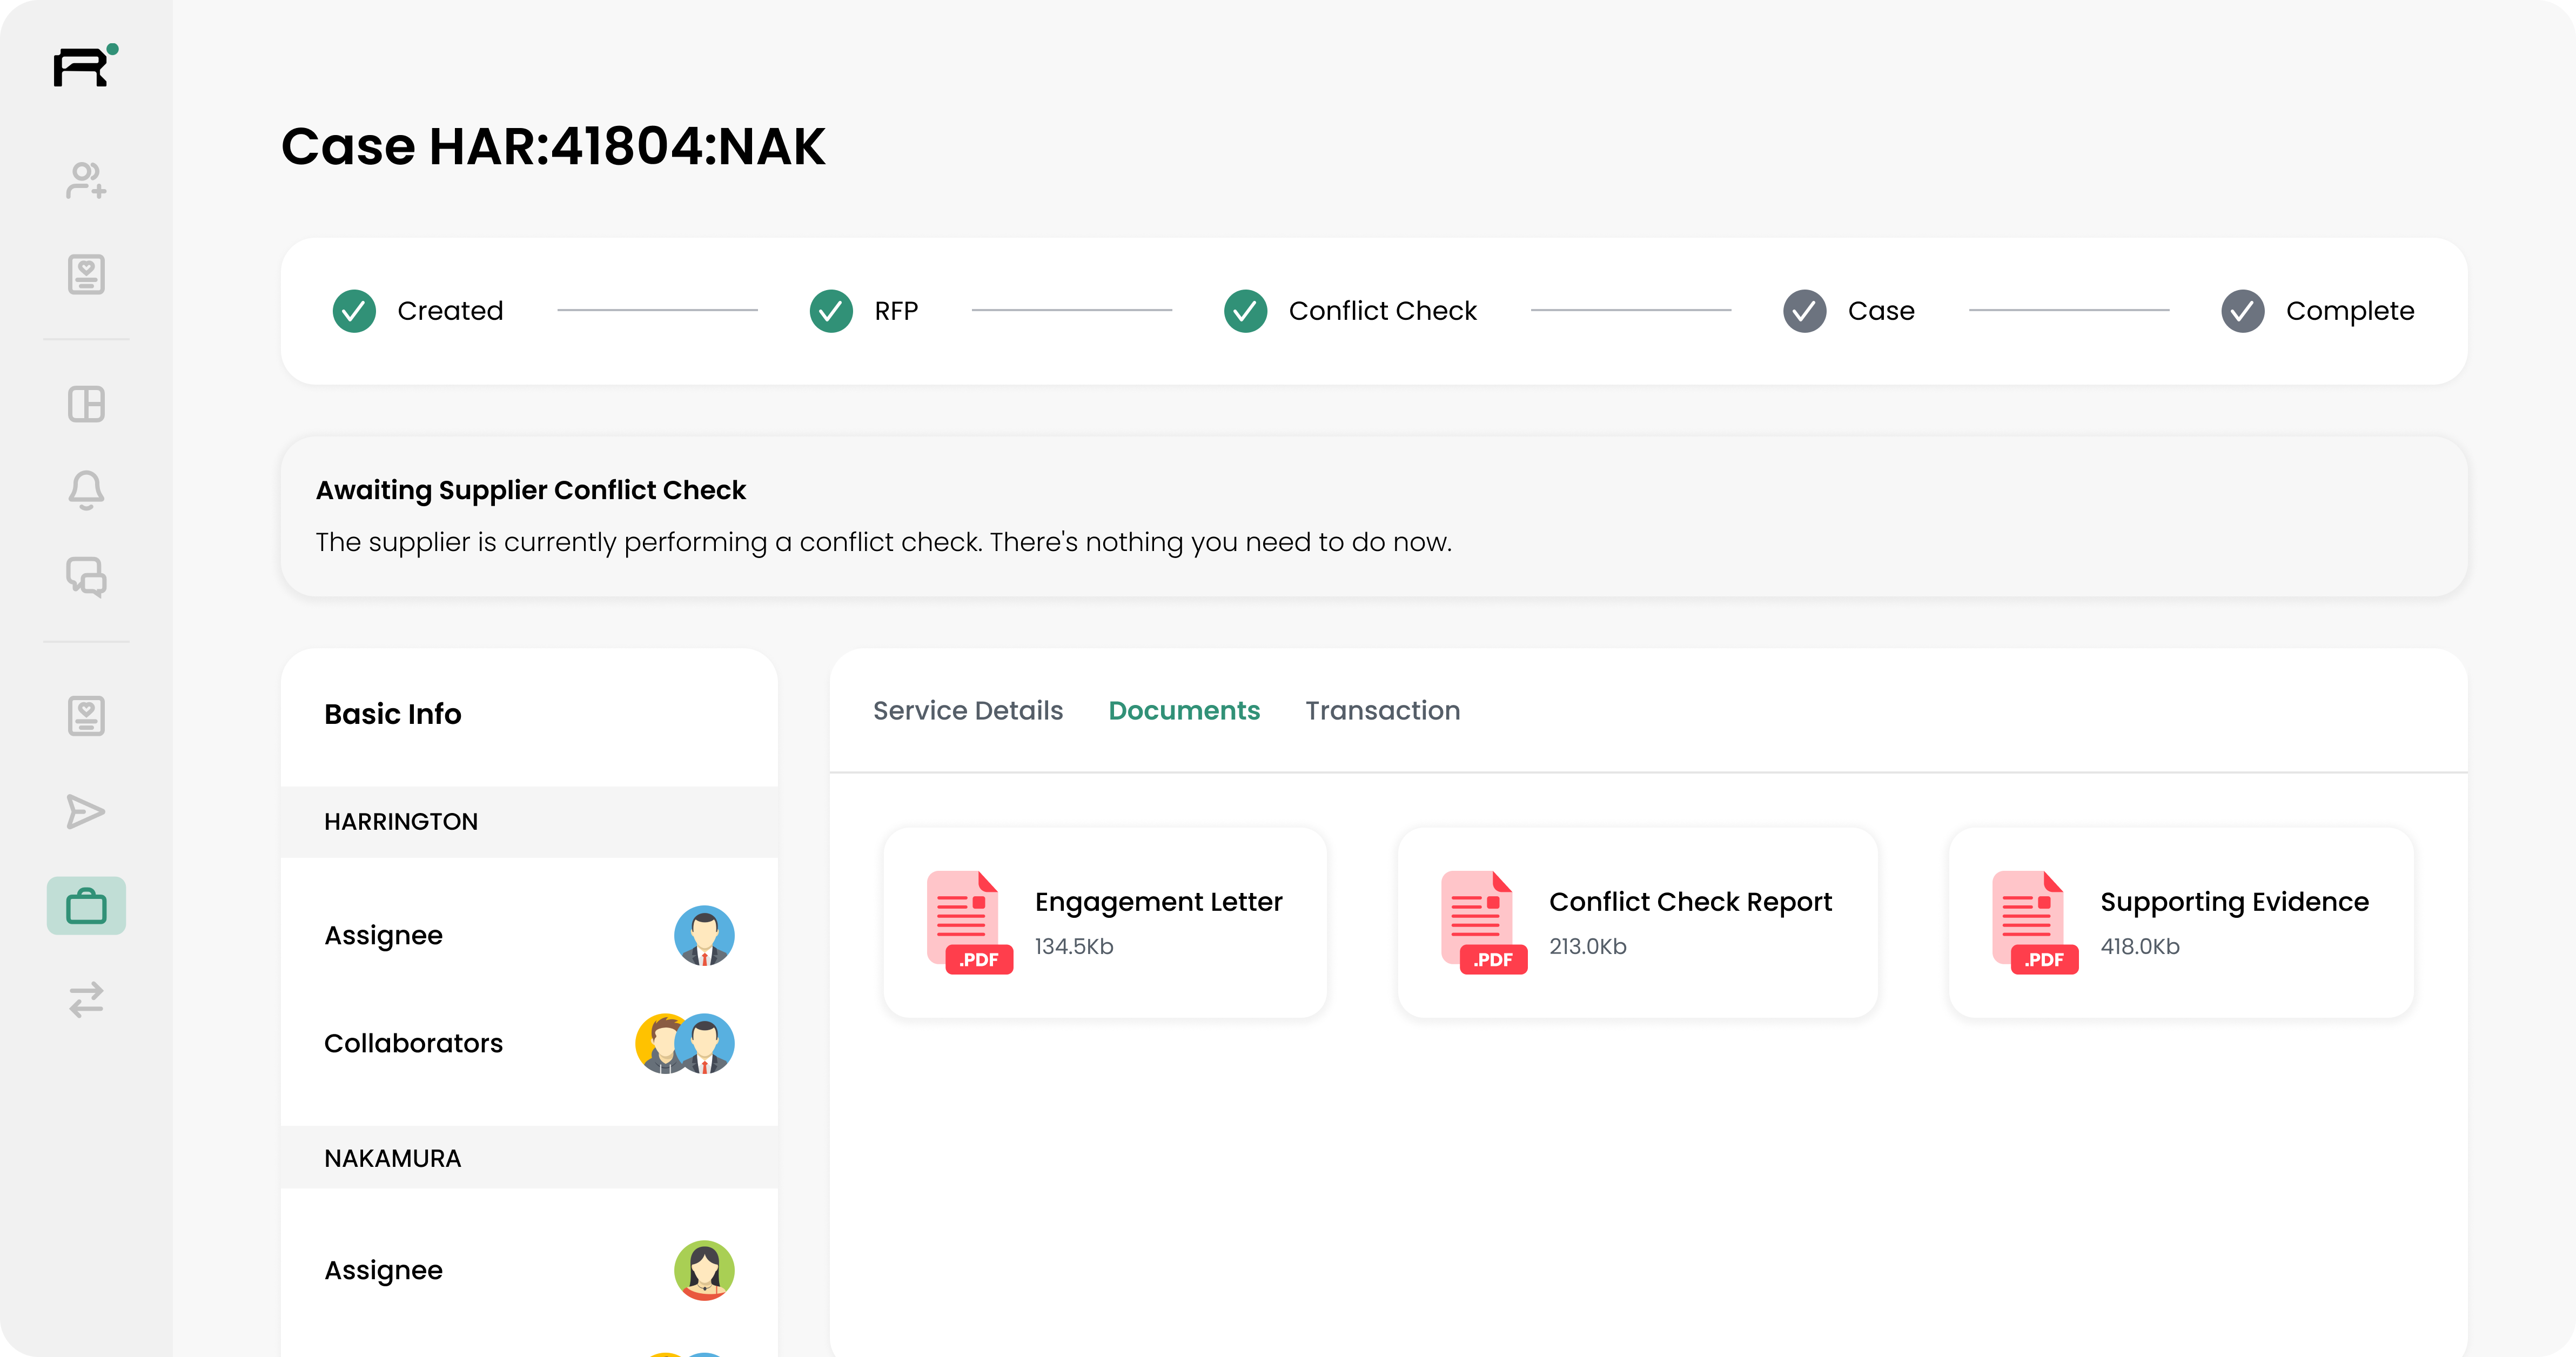Screen dimensions: 2576x1357
Task: Click the RFP step checkmark
Action: point(831,311)
